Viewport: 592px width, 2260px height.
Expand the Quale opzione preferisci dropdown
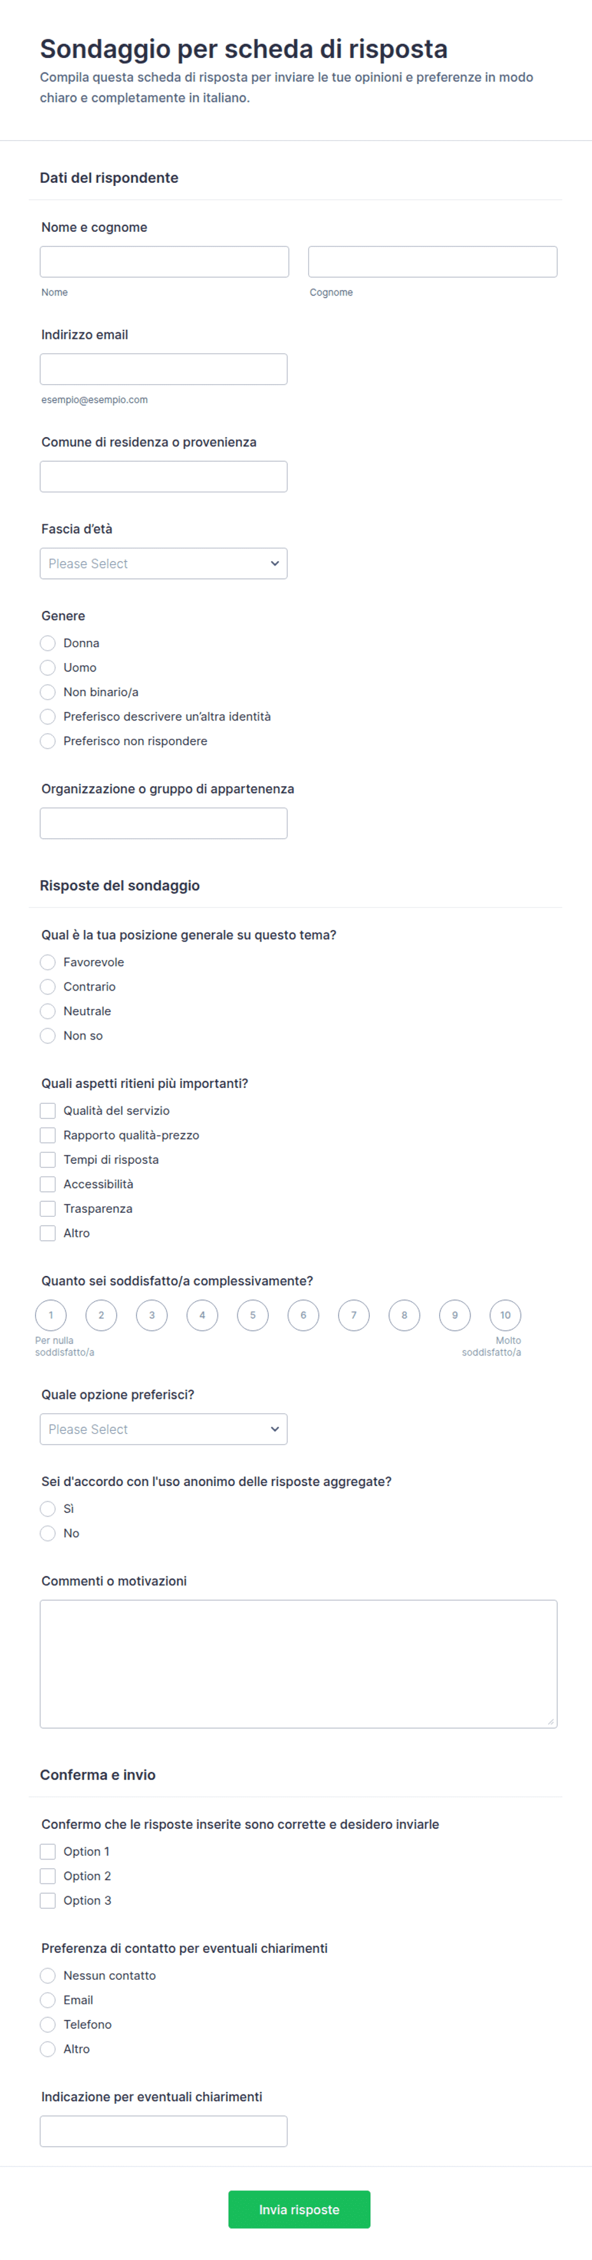tap(163, 1429)
